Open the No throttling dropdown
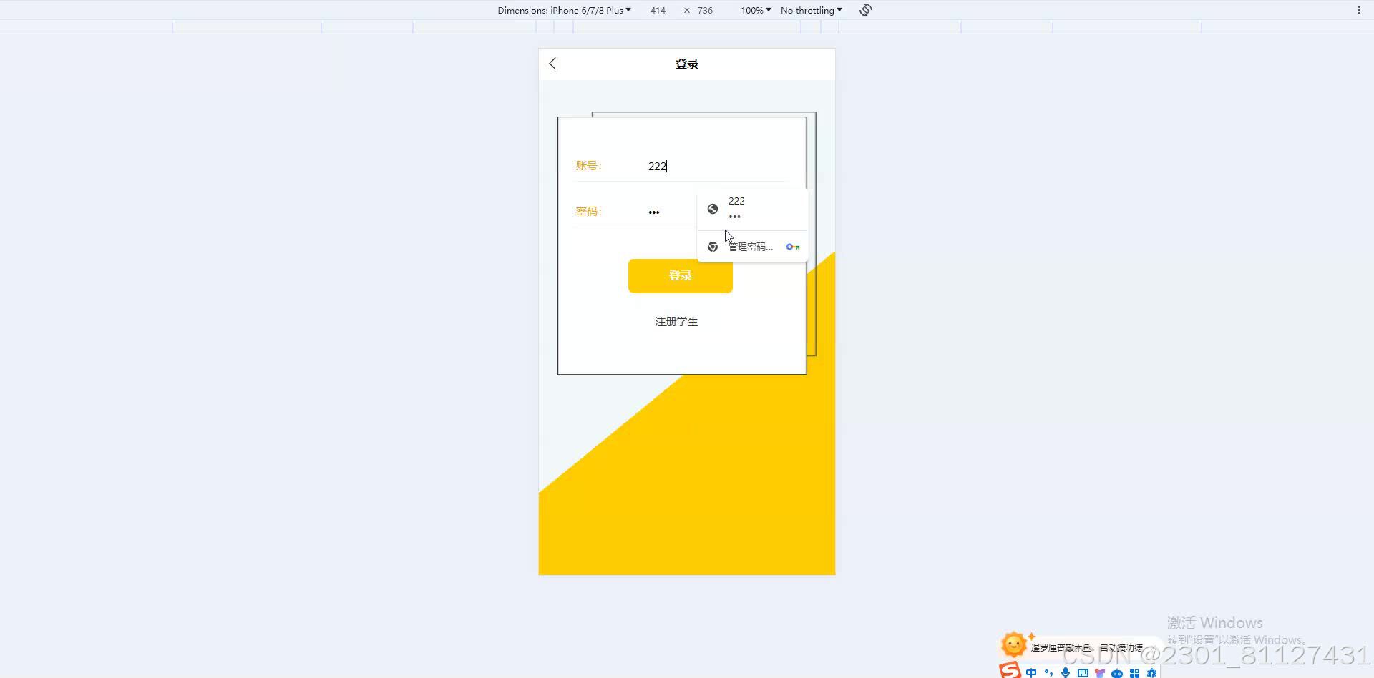 pos(811,10)
